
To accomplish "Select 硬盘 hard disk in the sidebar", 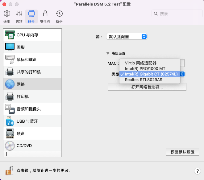I will pos(32,133).
